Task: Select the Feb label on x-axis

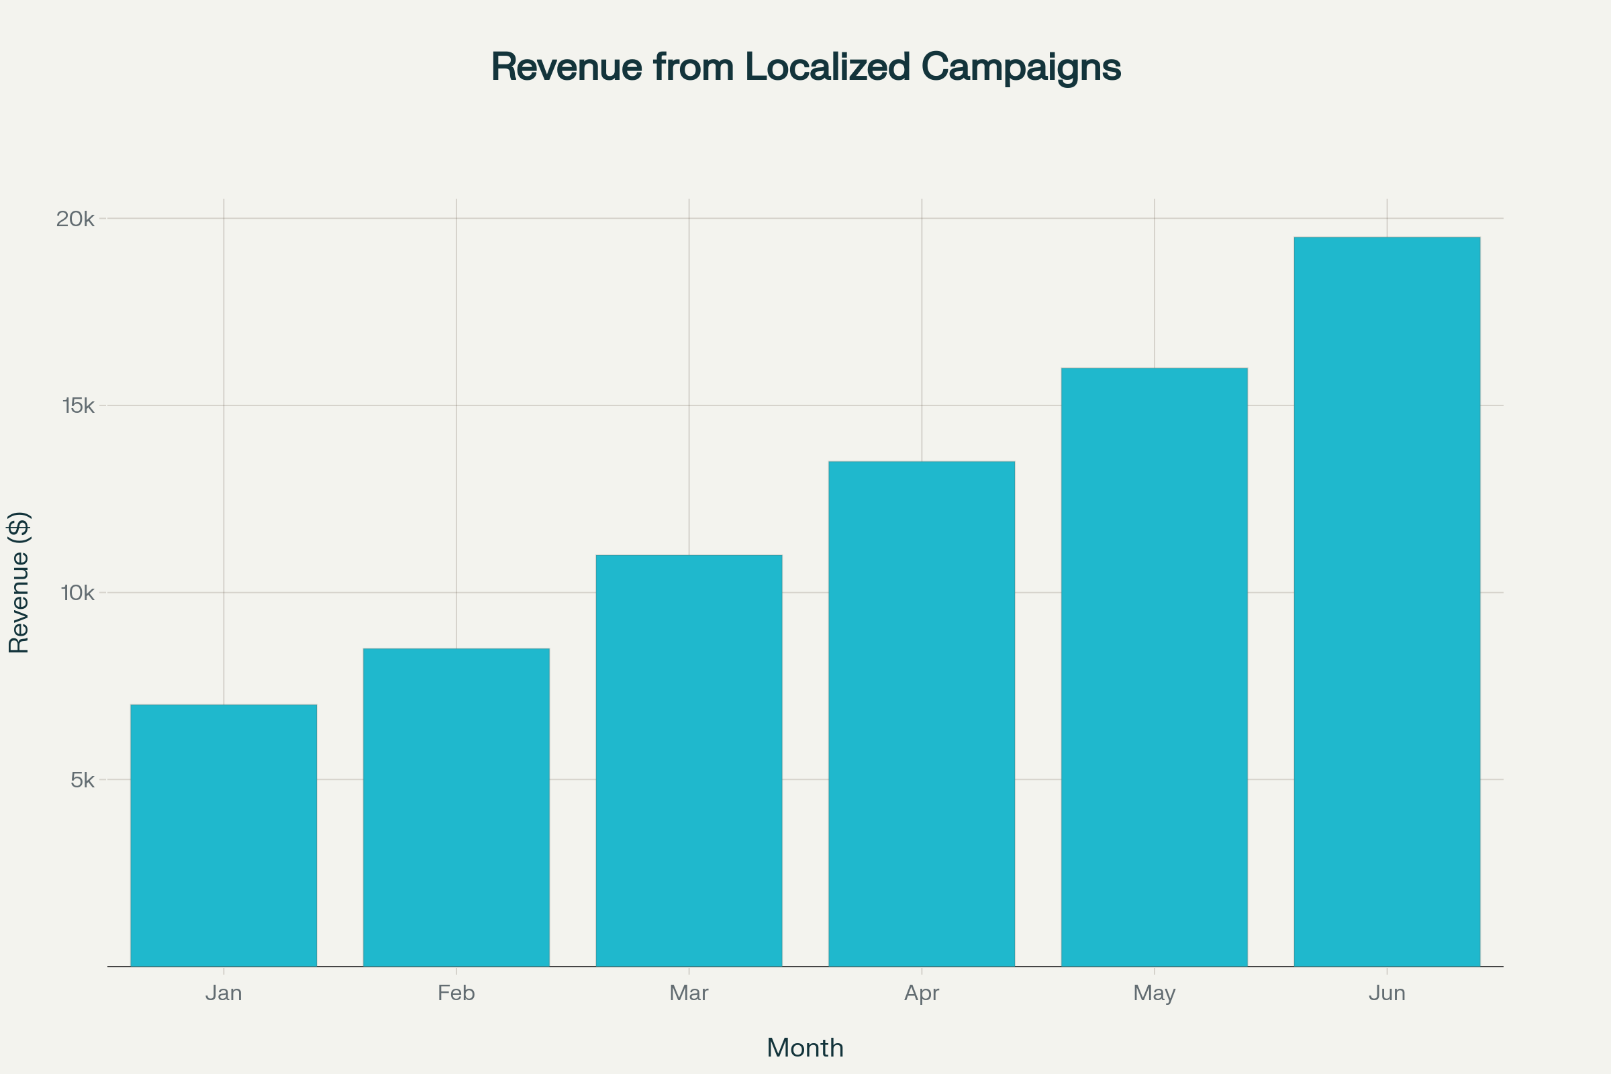Action: (457, 993)
